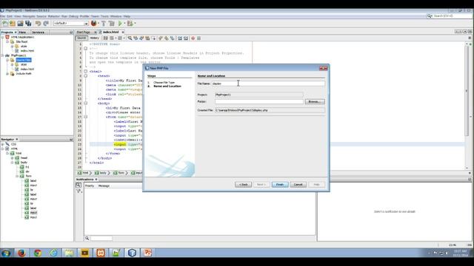The image size is (474, 266).
Task: Open the Help menu
Action: (127, 16)
